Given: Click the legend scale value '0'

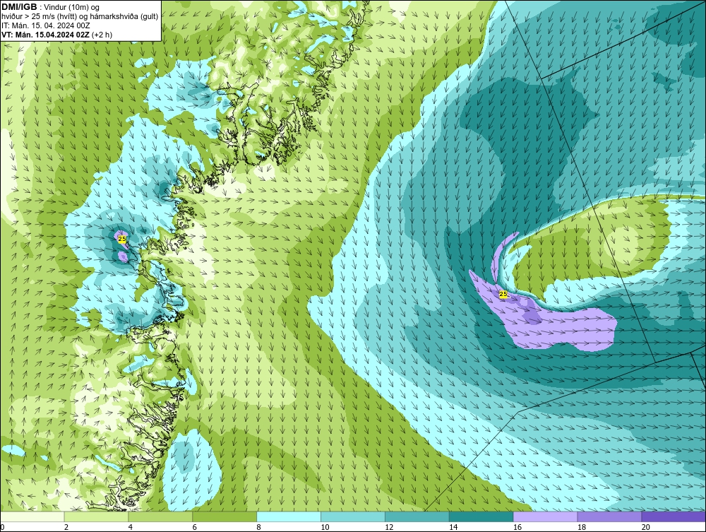Looking at the screenshot, I should tap(2, 527).
